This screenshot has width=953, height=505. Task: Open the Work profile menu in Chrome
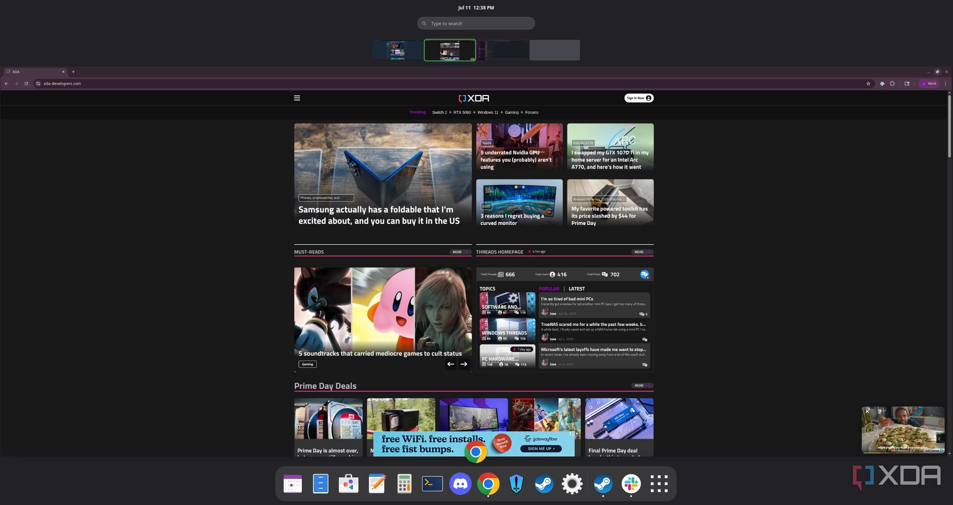[x=929, y=83]
